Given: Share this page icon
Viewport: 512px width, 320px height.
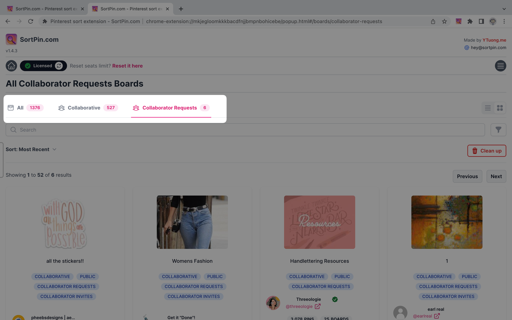Looking at the screenshot, I should click(x=433, y=21).
